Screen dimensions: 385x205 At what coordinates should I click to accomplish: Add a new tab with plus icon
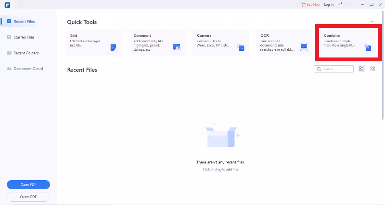[x=17, y=5]
